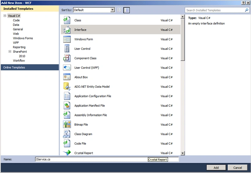Select the Data category

(16, 25)
